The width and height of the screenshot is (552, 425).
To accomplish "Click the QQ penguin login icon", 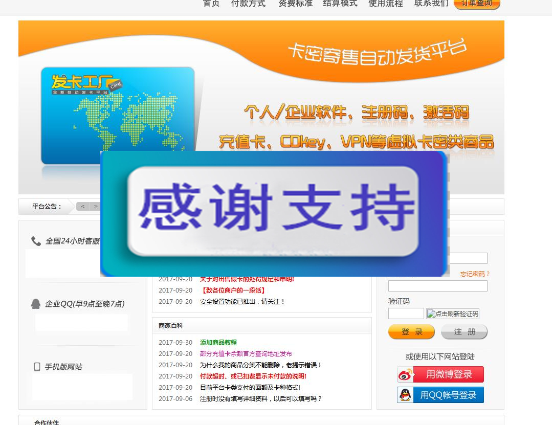I will click(x=405, y=394).
